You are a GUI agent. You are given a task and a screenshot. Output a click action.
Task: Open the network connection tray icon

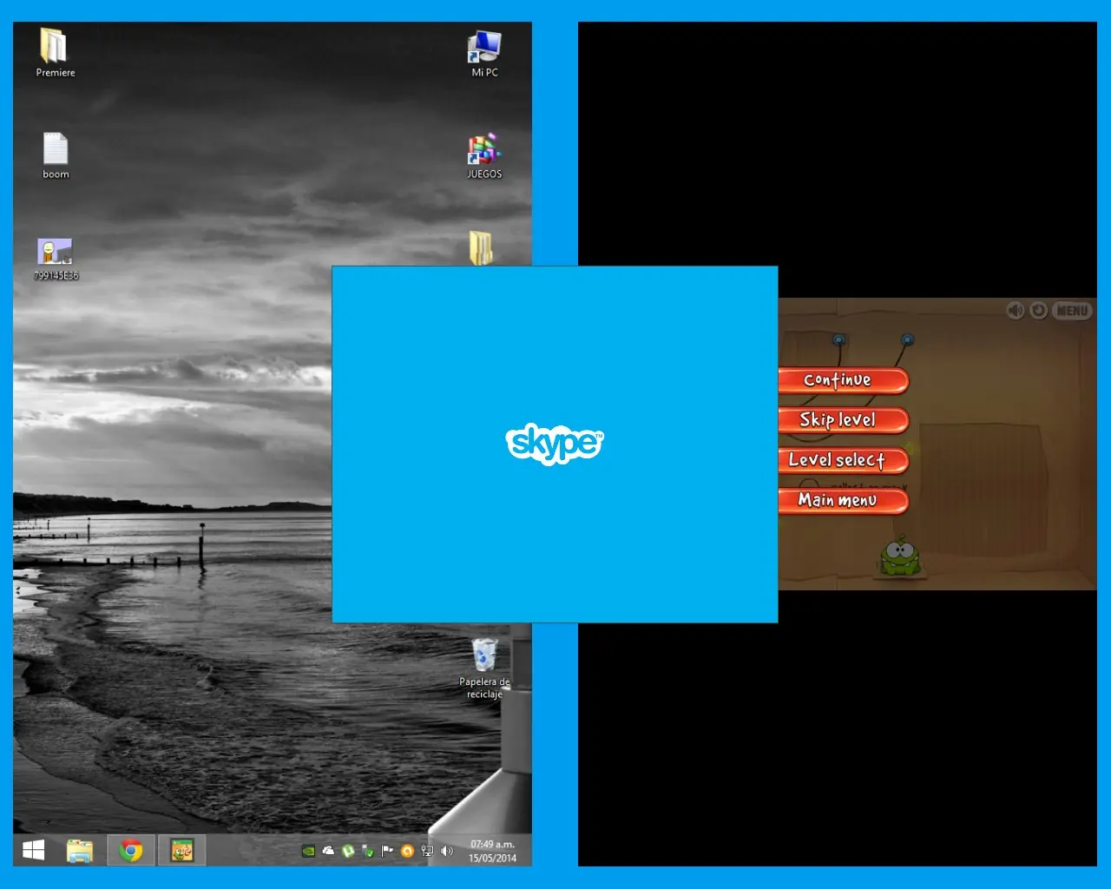(427, 852)
